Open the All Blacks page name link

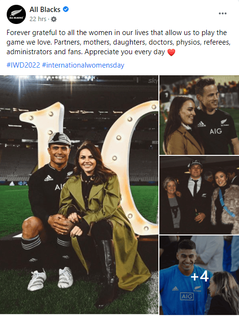point(45,10)
